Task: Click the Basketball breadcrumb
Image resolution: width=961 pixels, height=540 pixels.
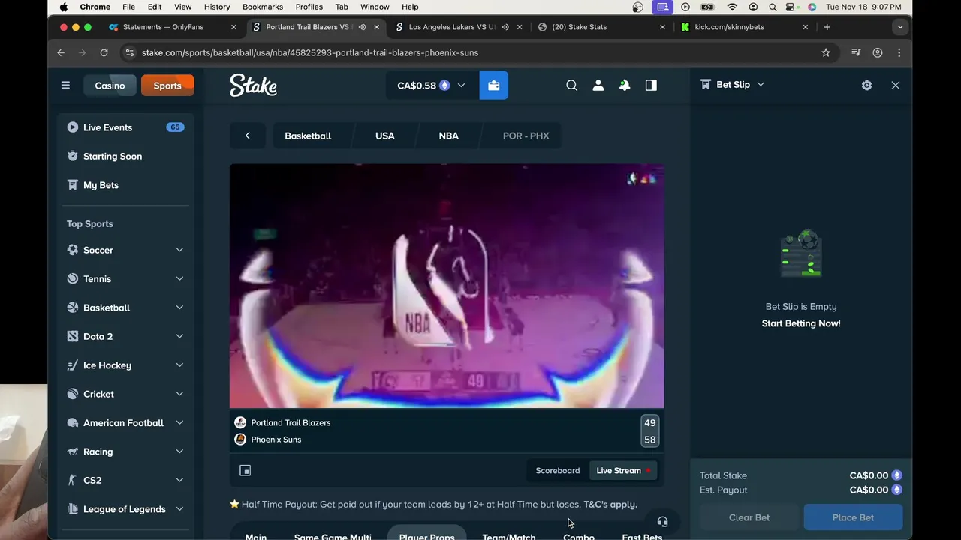Action: pos(308,136)
